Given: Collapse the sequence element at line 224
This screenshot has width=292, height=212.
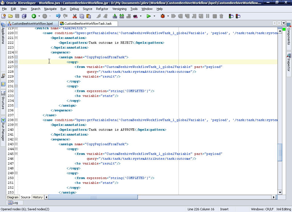Looking at the screenshot, I should click(x=16, y=52).
